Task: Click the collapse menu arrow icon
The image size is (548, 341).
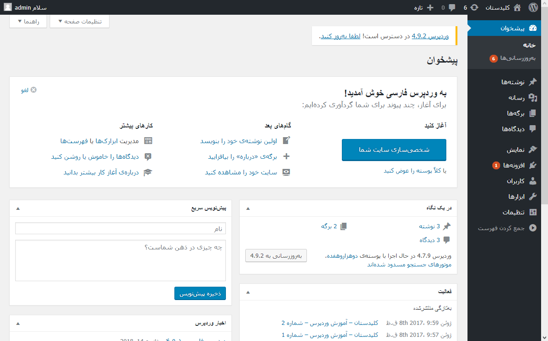Action: click(x=533, y=228)
